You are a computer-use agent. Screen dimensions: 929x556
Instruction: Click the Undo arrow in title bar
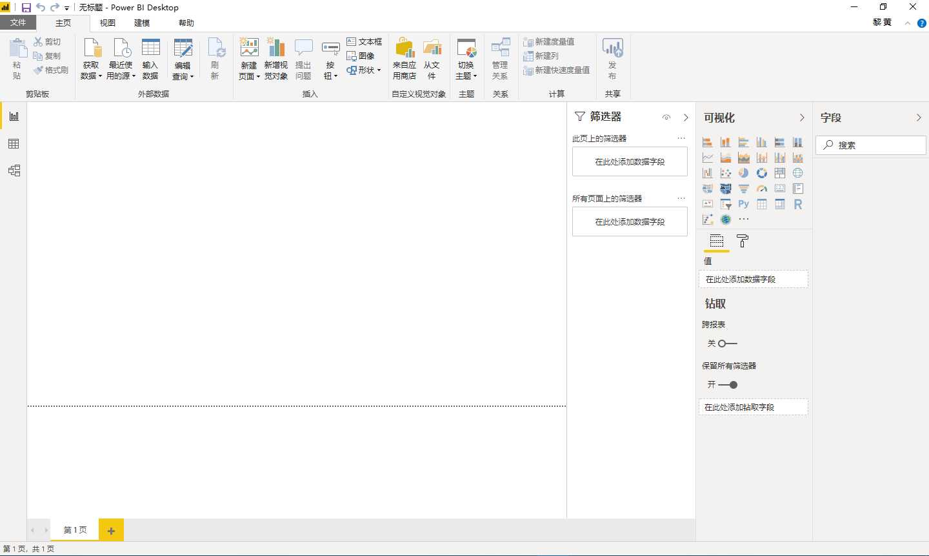click(41, 8)
